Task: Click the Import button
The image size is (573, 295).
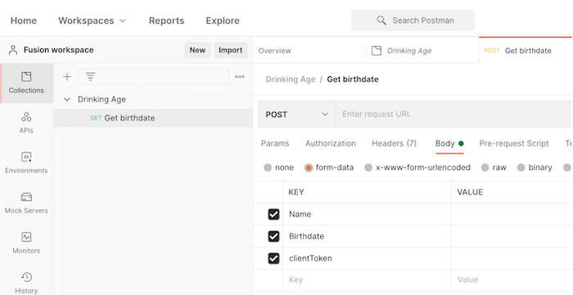Action: coord(231,50)
